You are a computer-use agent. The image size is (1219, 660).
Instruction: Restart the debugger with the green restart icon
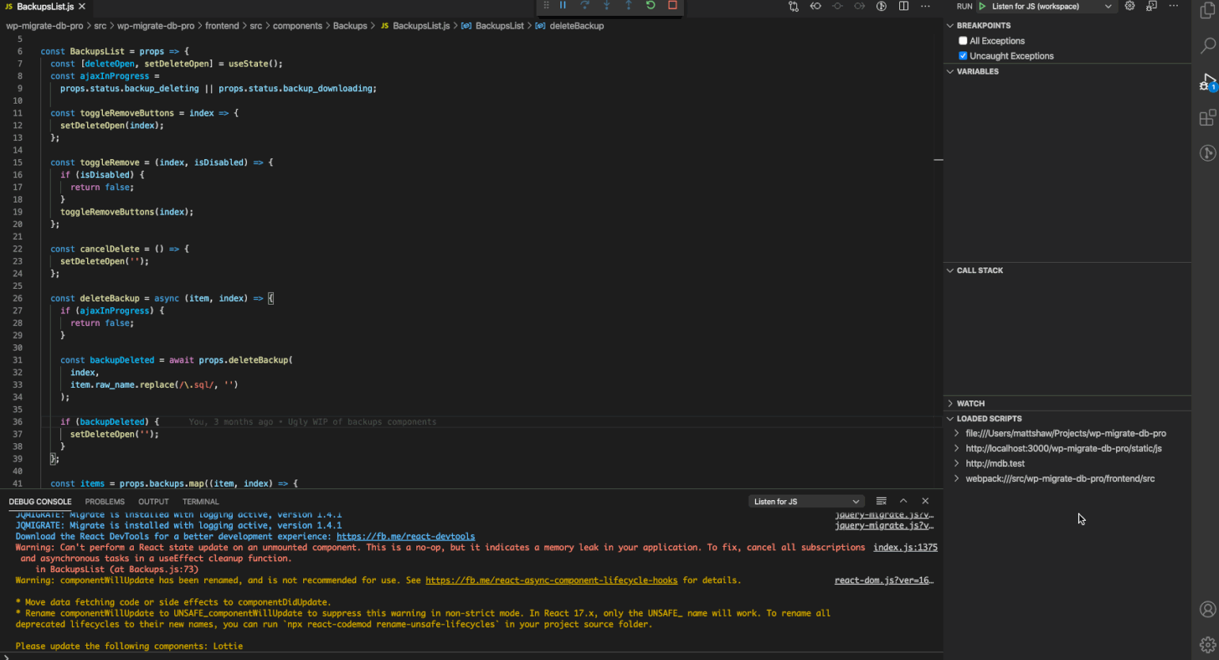(651, 6)
